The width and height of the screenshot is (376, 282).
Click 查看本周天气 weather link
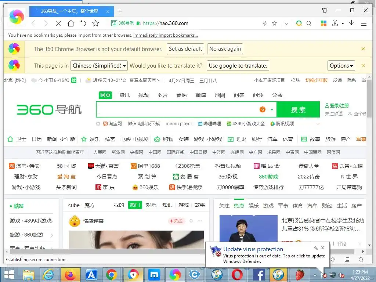point(144,80)
